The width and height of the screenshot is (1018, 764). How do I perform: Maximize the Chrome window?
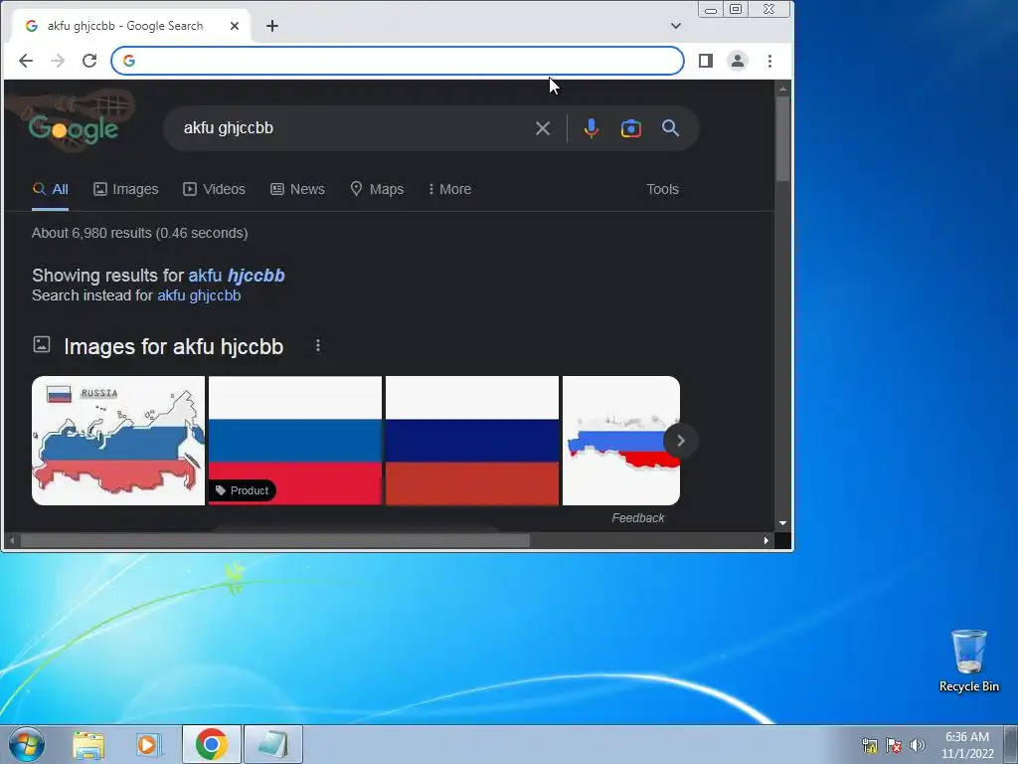[736, 9]
